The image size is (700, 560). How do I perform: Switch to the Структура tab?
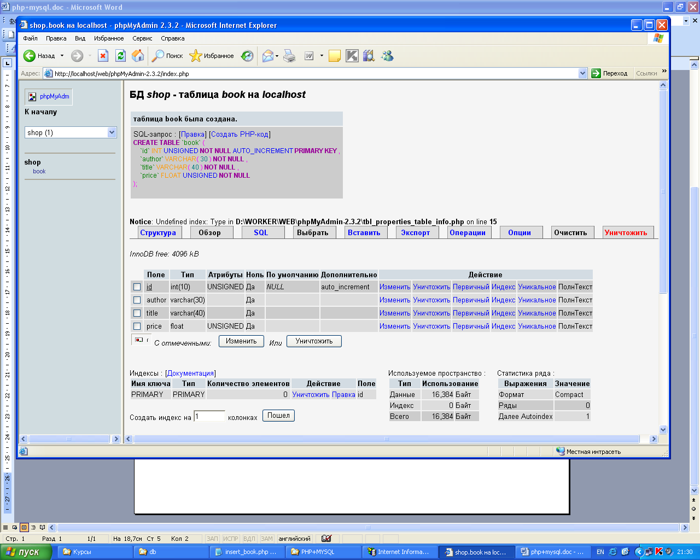(x=158, y=232)
